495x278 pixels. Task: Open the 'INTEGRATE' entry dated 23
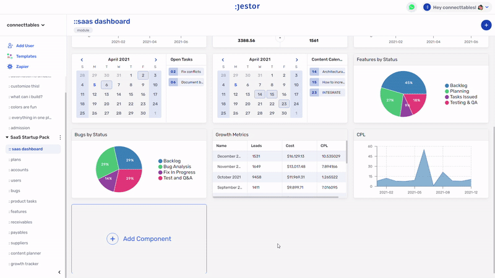(327, 92)
